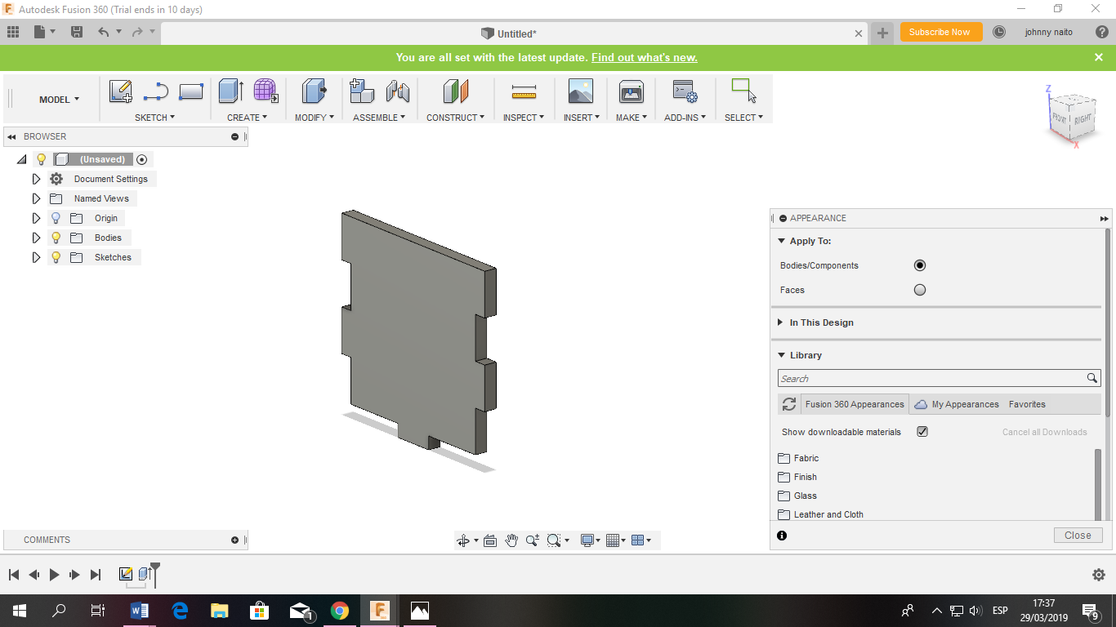Viewport: 1116px width, 627px height.
Task: Toggle visibility bulb of Origin folder
Action: pyautogui.click(x=56, y=218)
